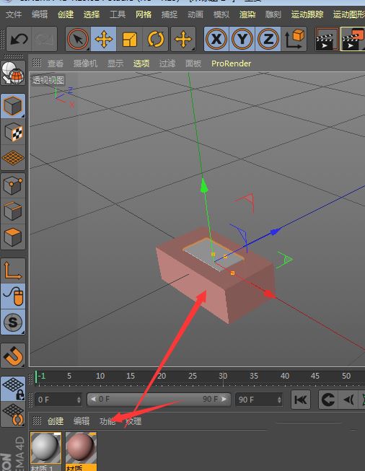Toggle the Snap magnet icon

(13, 356)
